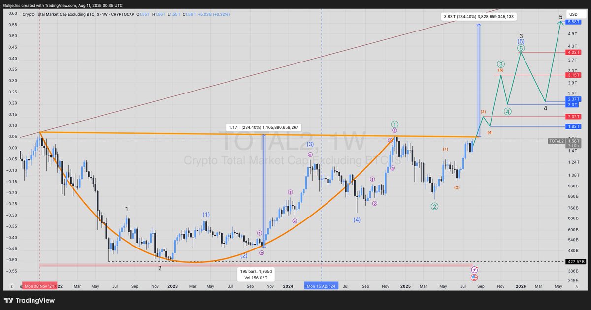Click the 4.9 T price axis value
This screenshot has width=591, height=310.
click(572, 34)
